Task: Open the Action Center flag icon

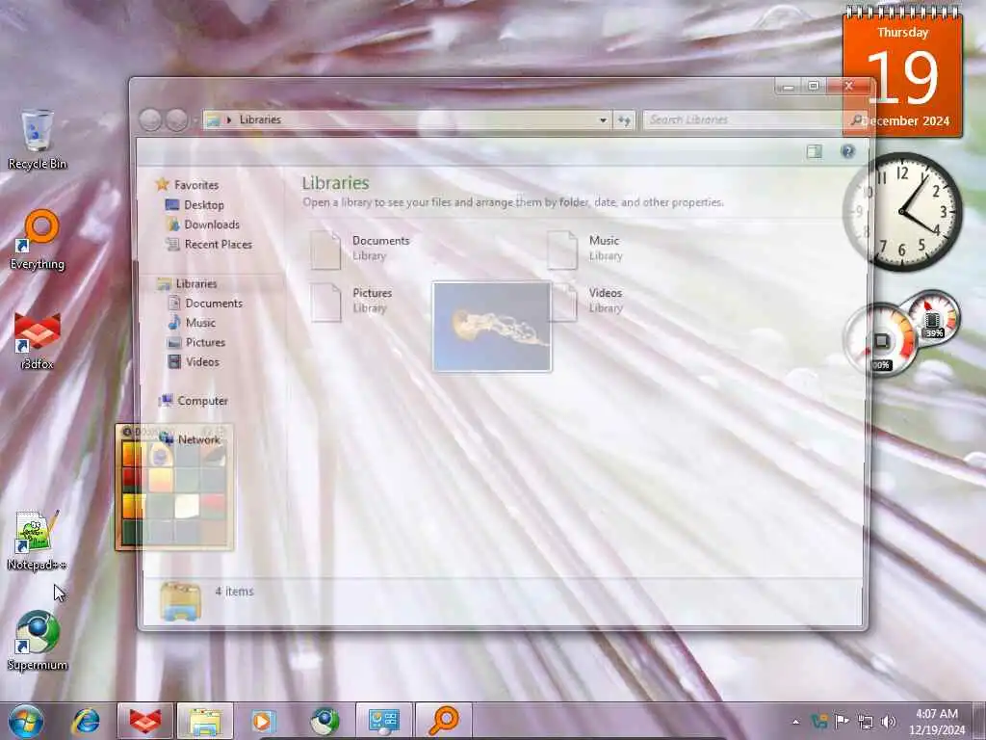Action: [842, 721]
